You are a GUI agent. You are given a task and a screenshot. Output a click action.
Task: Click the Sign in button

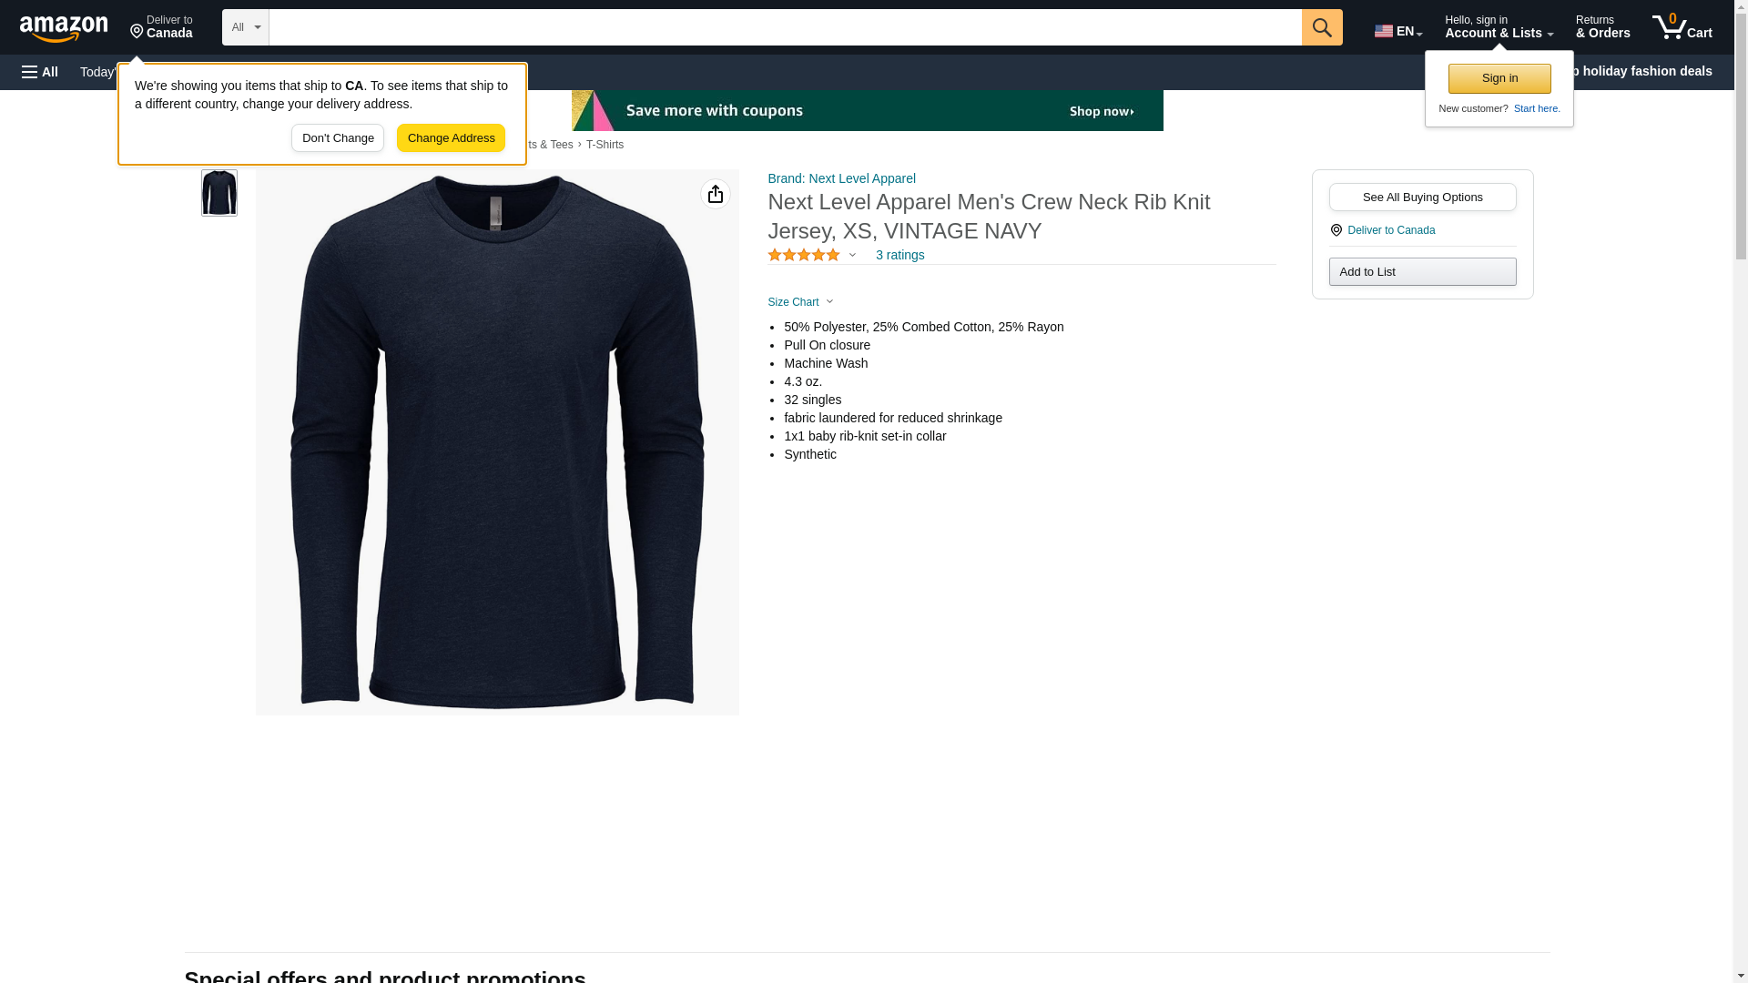click(1499, 78)
